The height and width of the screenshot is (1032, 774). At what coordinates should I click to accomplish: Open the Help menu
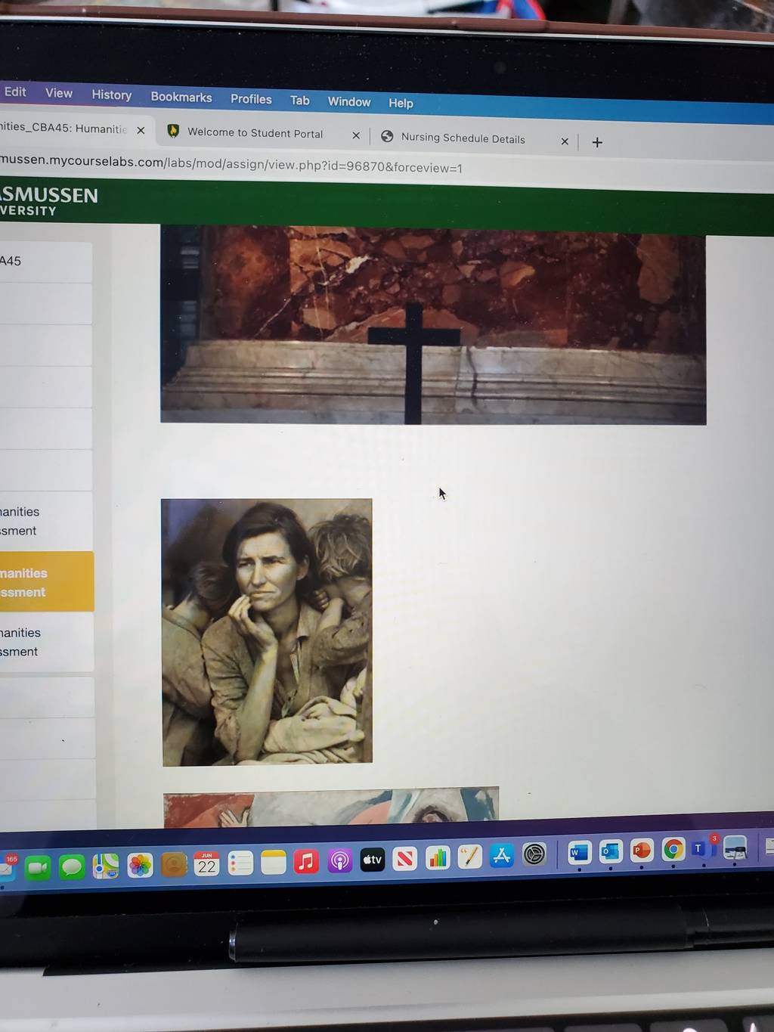(x=401, y=103)
